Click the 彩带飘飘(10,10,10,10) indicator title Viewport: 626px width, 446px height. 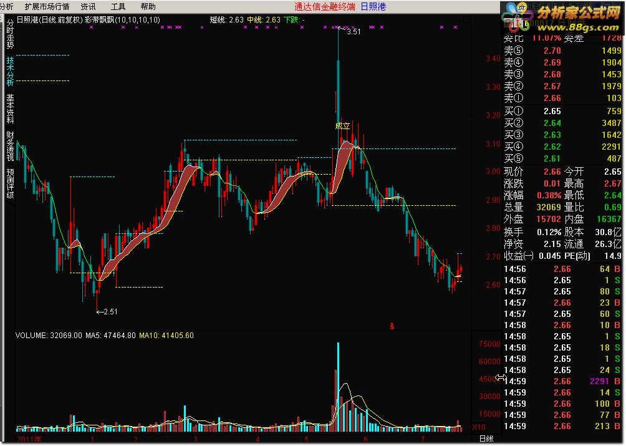pos(123,19)
